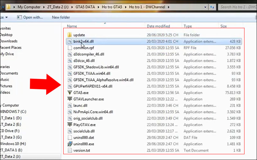Click the GTAVLauncher.exe application icon
Image resolution: width=257 pixels, height=160 pixels.
(70, 99)
